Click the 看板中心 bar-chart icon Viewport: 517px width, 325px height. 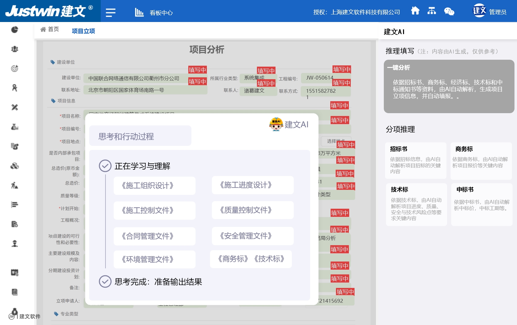pyautogui.click(x=139, y=12)
